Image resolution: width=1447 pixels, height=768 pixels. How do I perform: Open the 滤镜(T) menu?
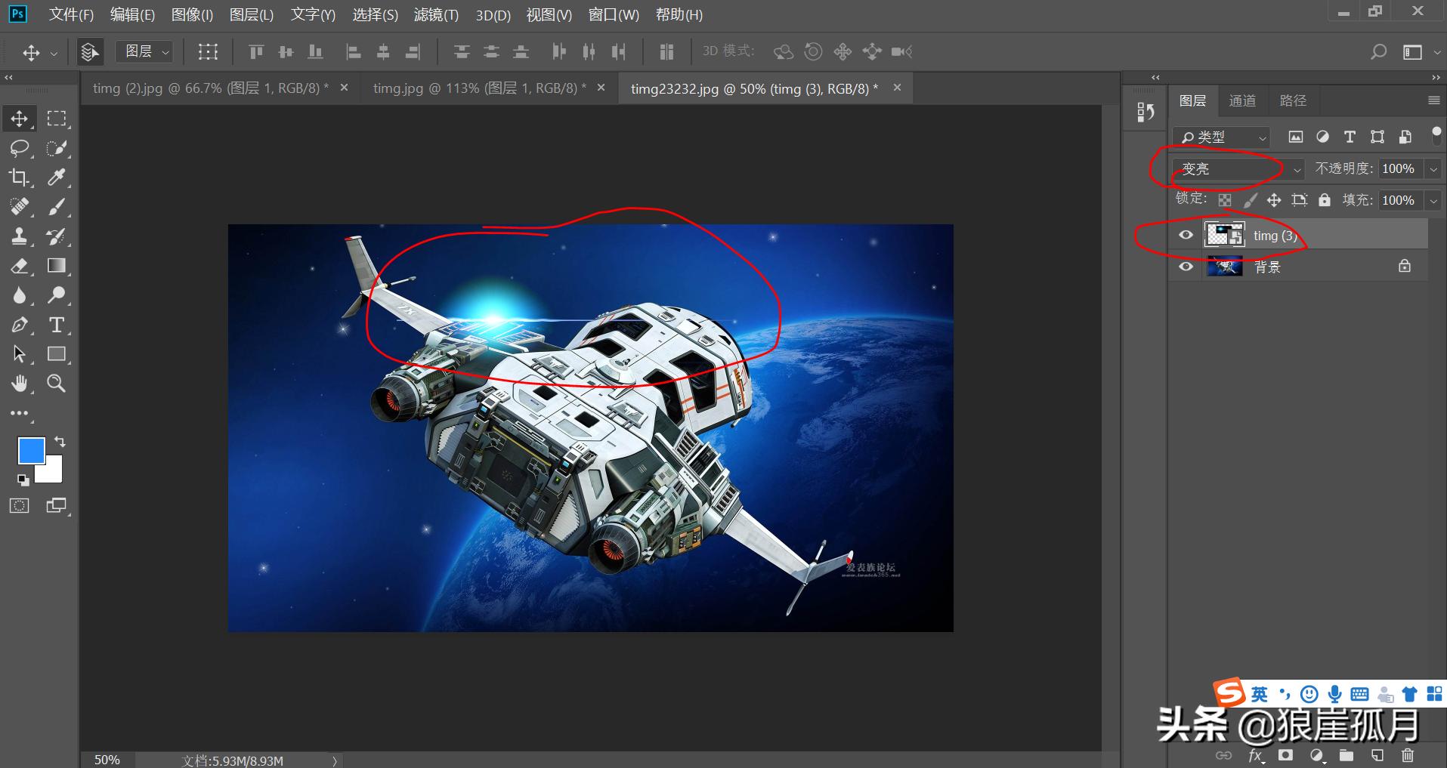tap(436, 14)
